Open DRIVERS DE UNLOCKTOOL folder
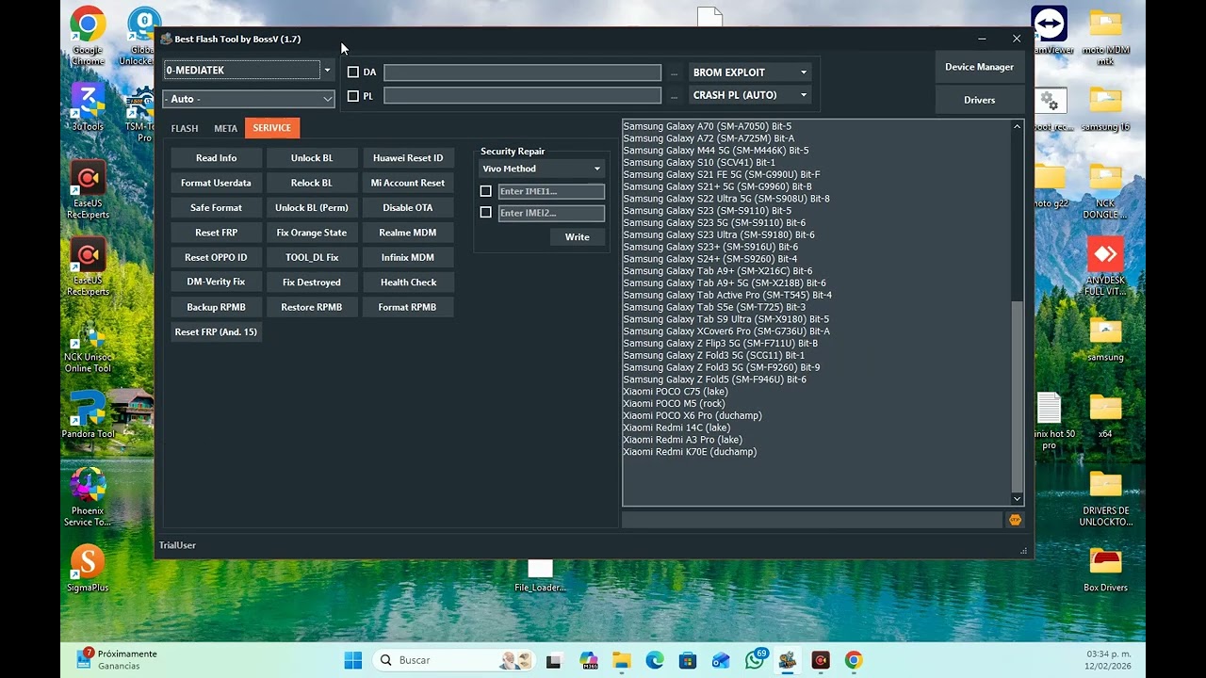Viewport: 1206px width, 678px height. click(x=1105, y=498)
